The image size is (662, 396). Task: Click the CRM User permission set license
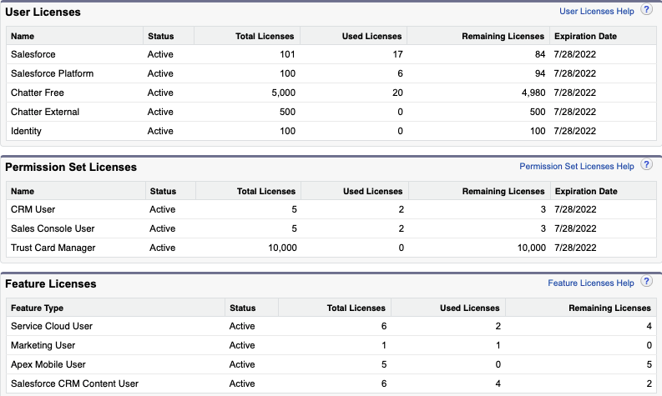pos(33,209)
